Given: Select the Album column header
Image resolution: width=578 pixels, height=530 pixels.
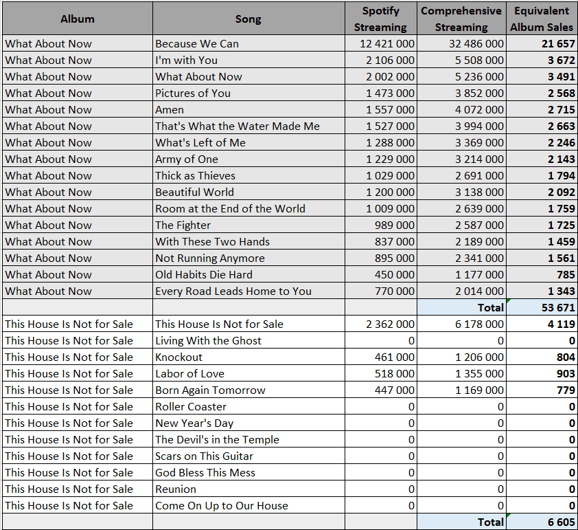Looking at the screenshot, I should pos(78,19).
